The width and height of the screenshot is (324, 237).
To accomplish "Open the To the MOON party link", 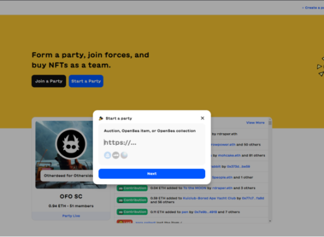I will tap(195, 188).
